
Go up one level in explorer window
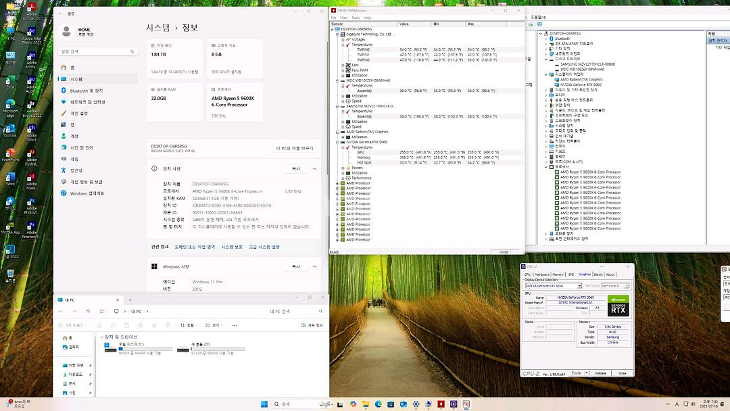[x=88, y=312]
